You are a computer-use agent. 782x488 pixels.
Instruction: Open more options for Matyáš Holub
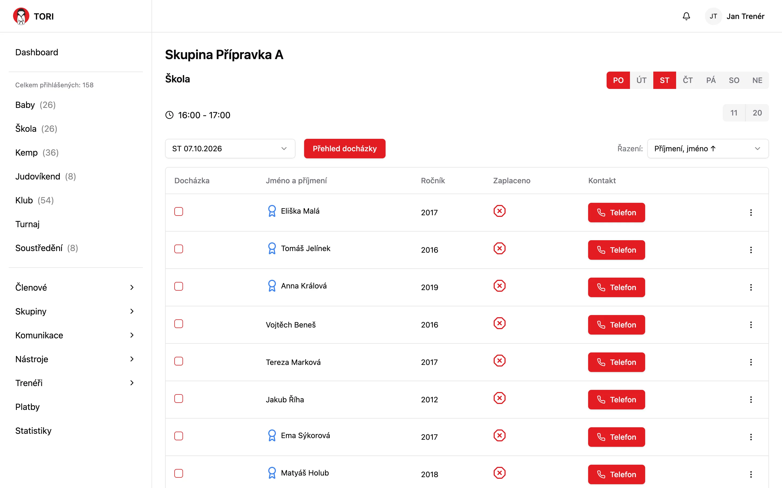click(751, 474)
